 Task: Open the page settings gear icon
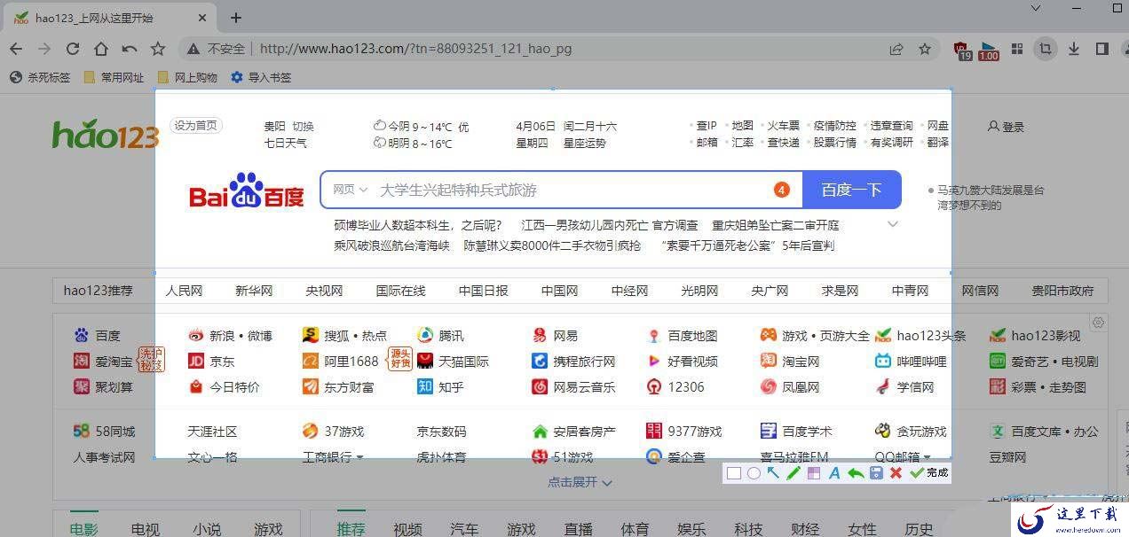[1099, 323]
